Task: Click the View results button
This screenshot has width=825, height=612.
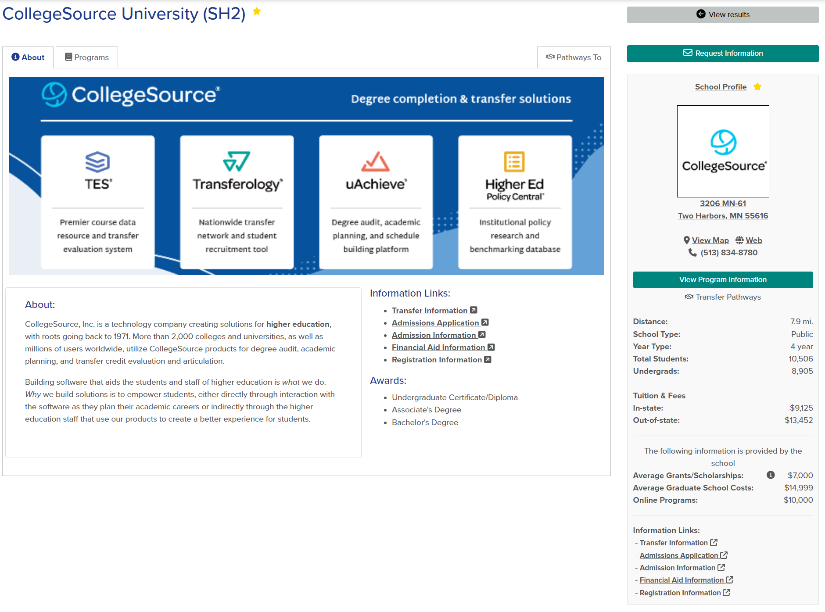Action: click(723, 14)
